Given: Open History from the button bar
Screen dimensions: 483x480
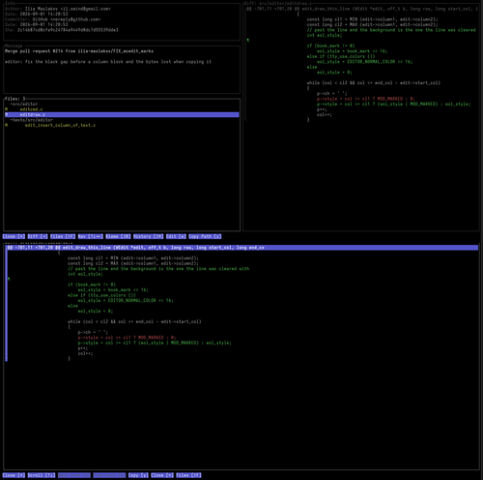Looking at the screenshot, I should point(149,236).
